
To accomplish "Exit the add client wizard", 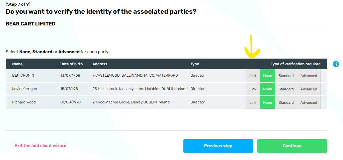I will click(40, 146).
